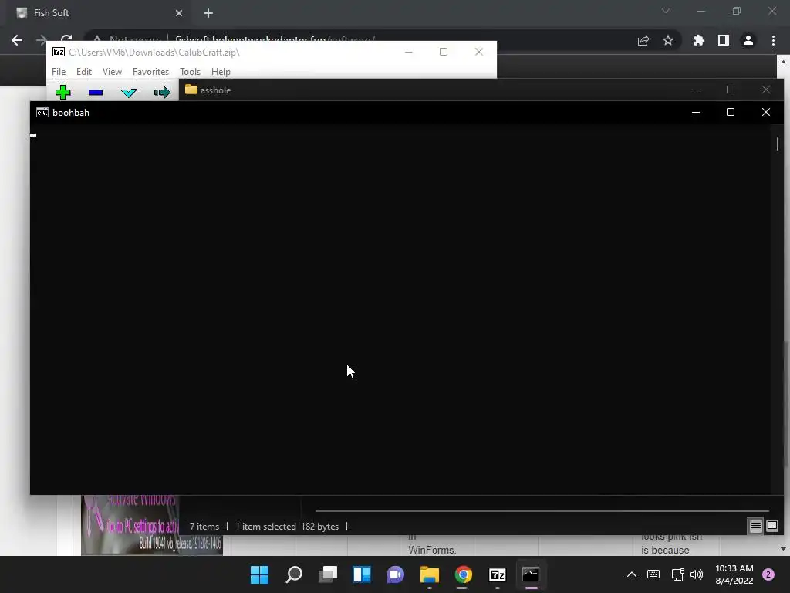The width and height of the screenshot is (790, 593).
Task: Click the cyan Test arrow in 7-Zip
Action: 129,93
